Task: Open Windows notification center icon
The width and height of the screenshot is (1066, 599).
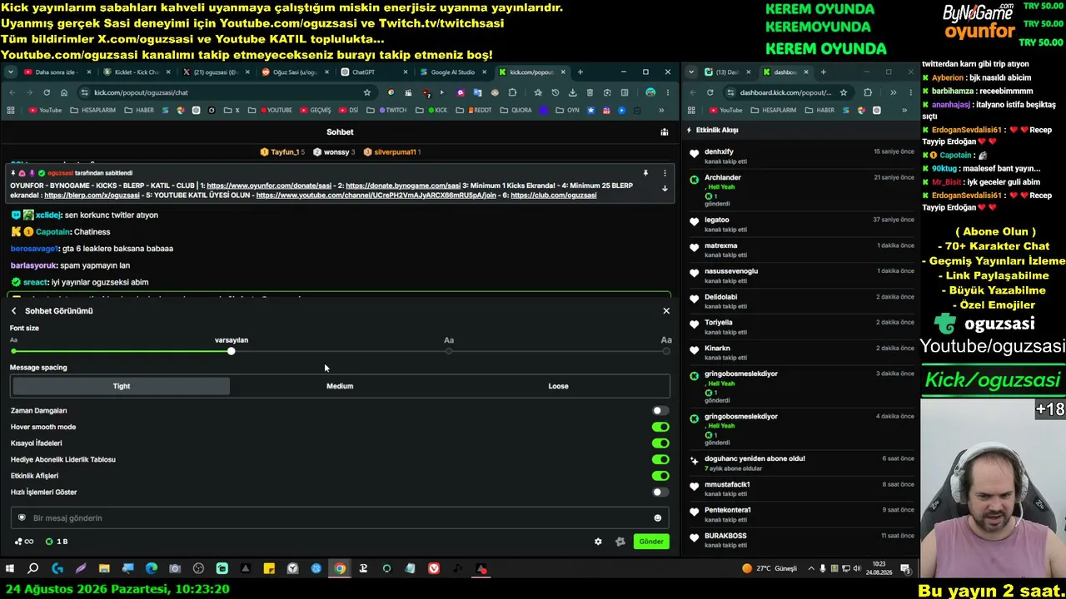Action: click(905, 569)
